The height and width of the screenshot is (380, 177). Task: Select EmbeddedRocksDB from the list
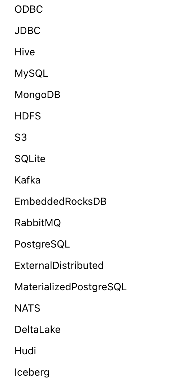(x=60, y=201)
